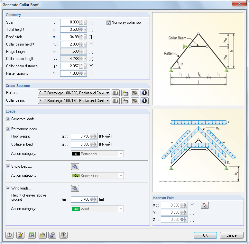249x244 pixels.
Task: Open the Roof weight value picker arrow
Action: [x=96, y=136]
